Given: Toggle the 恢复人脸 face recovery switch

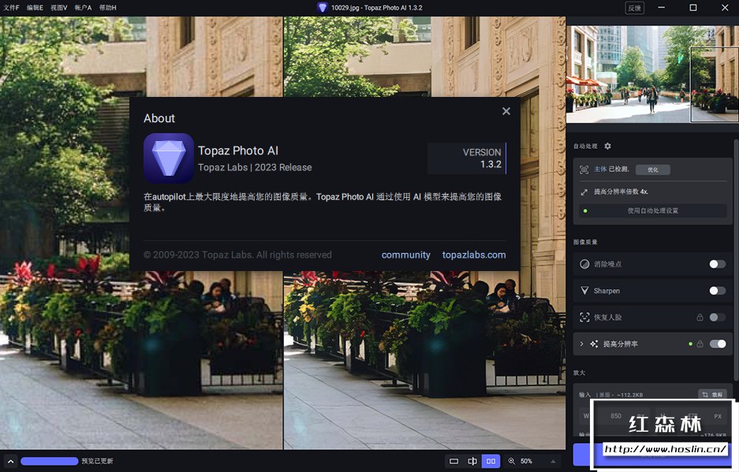Looking at the screenshot, I should (x=718, y=318).
